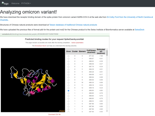The height and width of the screenshot is (116, 155).
Task: Show binding mode cluster 1 element 7
Action: click(68, 109)
